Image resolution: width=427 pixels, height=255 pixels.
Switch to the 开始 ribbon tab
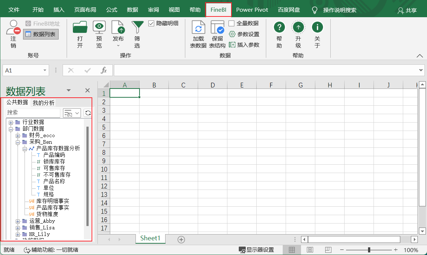(38, 10)
